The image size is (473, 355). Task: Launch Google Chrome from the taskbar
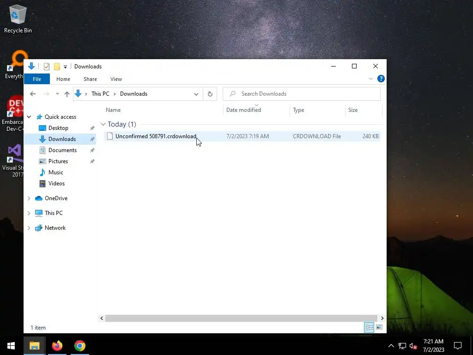pyautogui.click(x=79, y=346)
